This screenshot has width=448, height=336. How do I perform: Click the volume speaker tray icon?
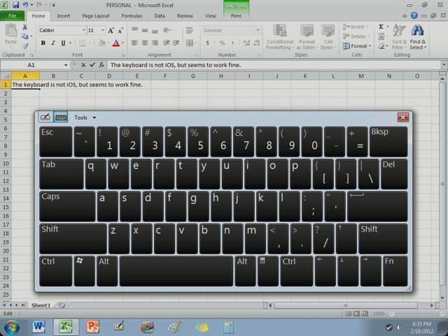[x=399, y=328]
